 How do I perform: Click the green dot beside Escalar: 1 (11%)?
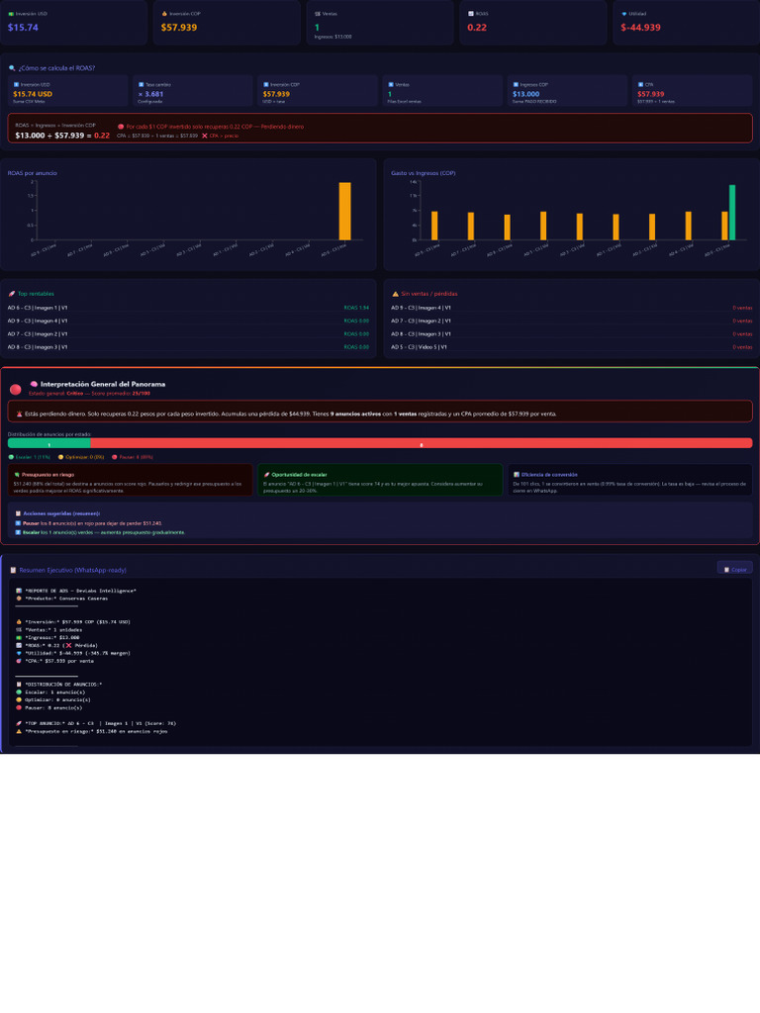click(11, 457)
